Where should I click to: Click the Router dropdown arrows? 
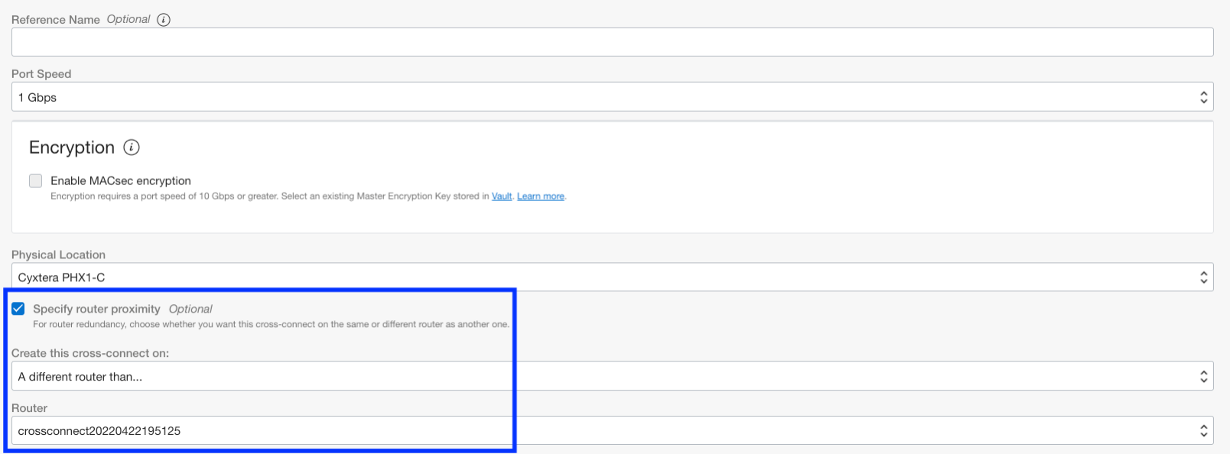click(1203, 430)
